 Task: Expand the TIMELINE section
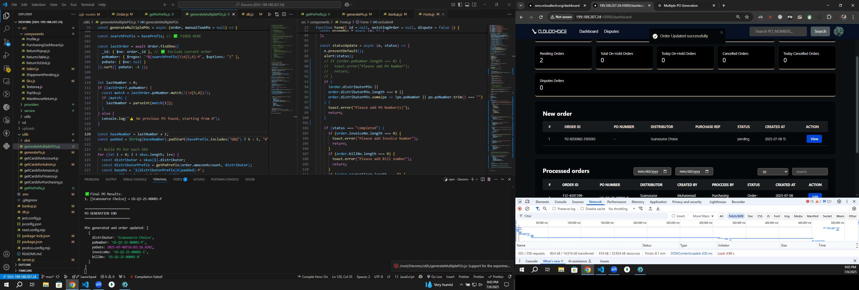(x=25, y=271)
